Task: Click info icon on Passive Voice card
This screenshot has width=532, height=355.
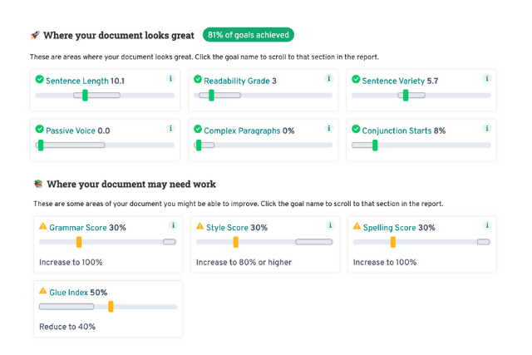Action: point(170,128)
